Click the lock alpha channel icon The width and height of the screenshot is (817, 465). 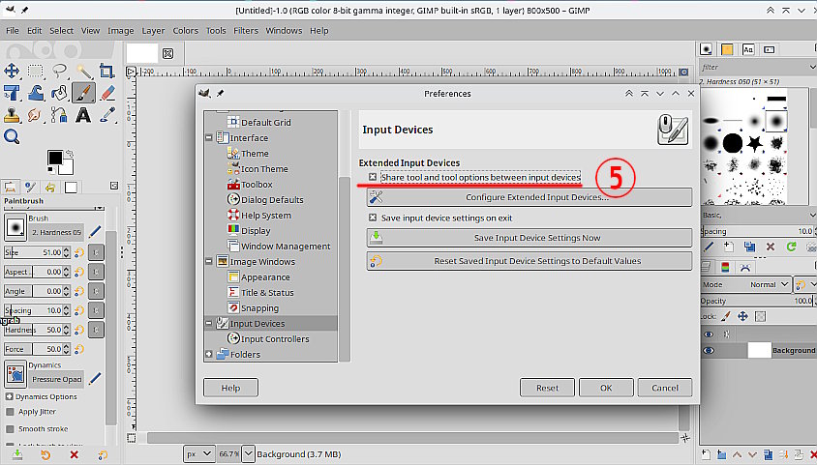coord(760,316)
